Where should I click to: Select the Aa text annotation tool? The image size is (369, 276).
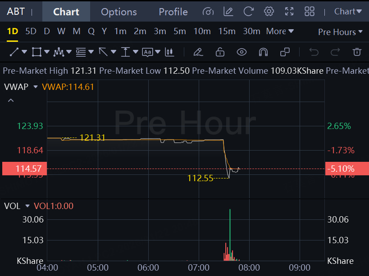[x=147, y=52]
